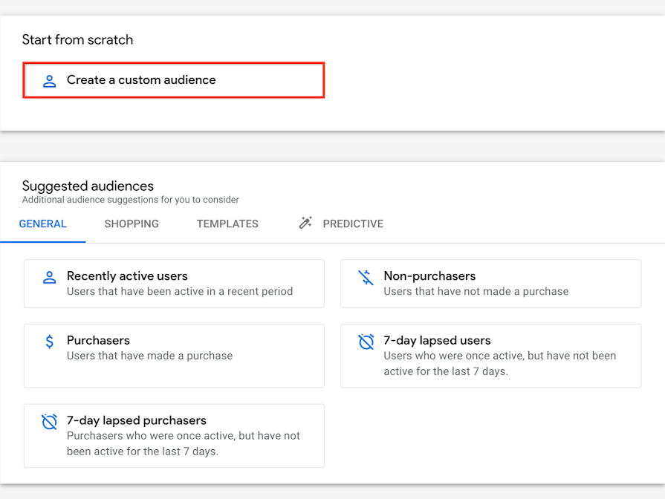Select the 7-day lapsed purchasers card
This screenshot has width=665, height=499.
click(x=174, y=436)
